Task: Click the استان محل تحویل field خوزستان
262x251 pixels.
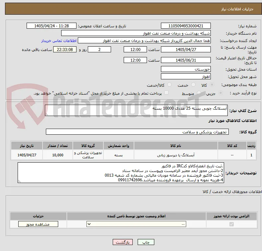Action: [x=186, y=69]
